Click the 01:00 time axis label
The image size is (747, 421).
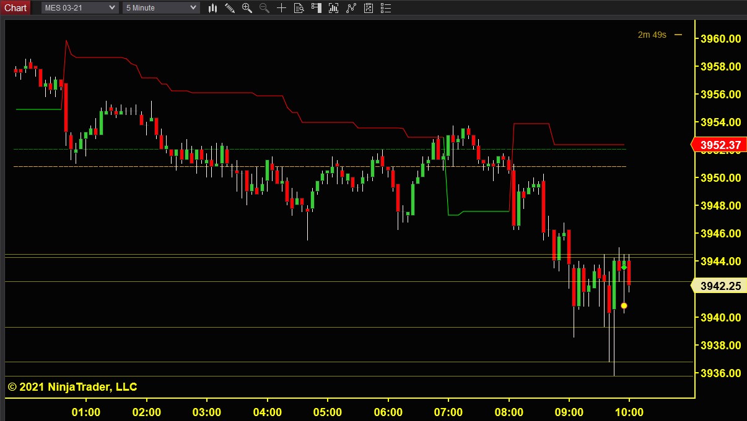pos(86,412)
